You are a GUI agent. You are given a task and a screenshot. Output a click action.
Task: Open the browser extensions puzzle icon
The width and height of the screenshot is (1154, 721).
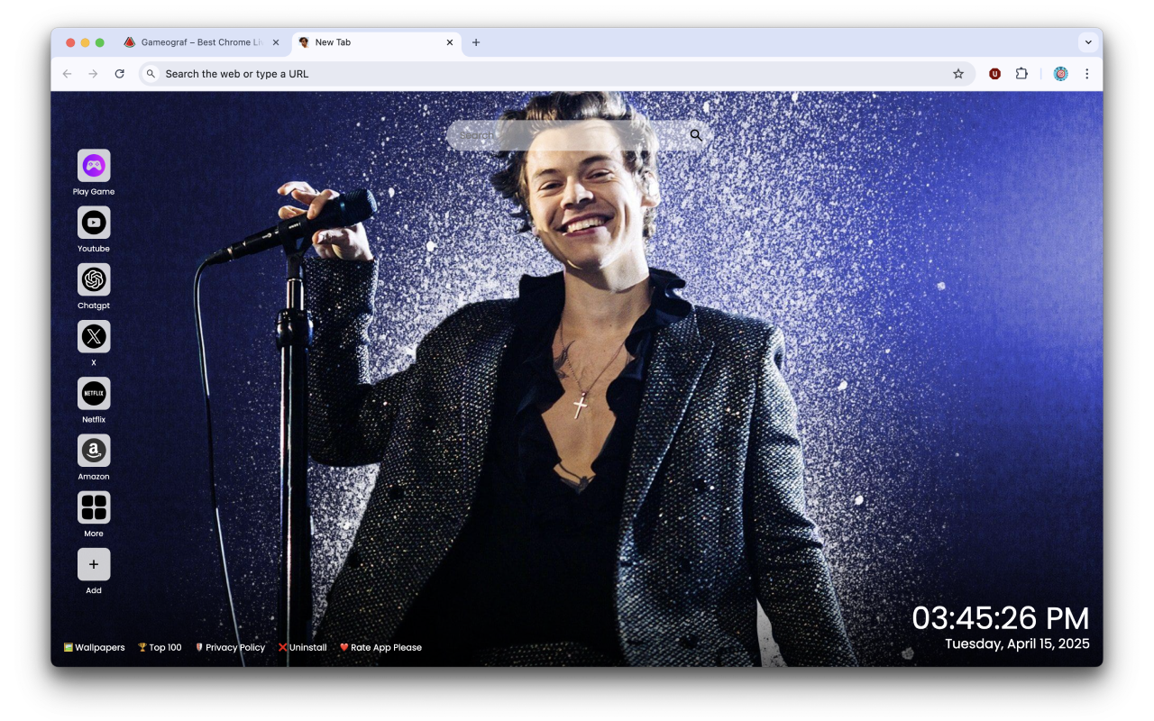[x=1021, y=74]
